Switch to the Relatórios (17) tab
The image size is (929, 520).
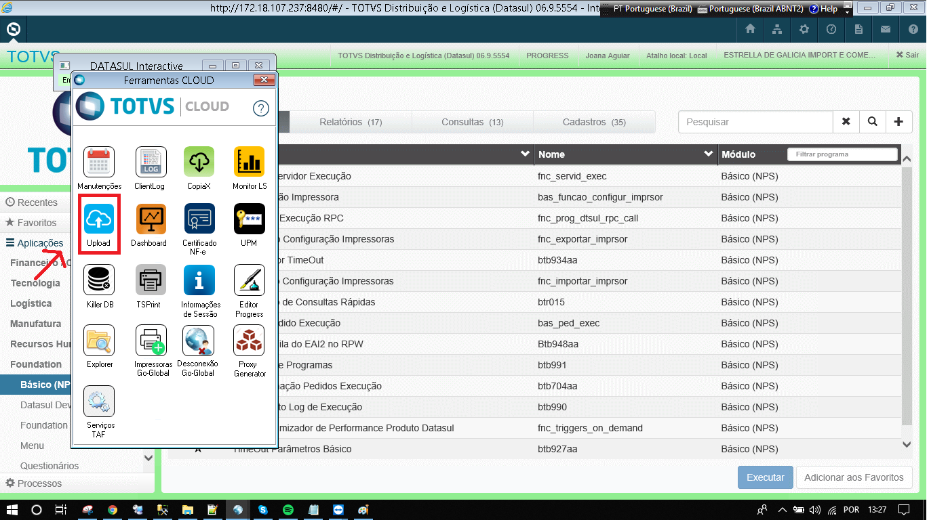(x=351, y=122)
